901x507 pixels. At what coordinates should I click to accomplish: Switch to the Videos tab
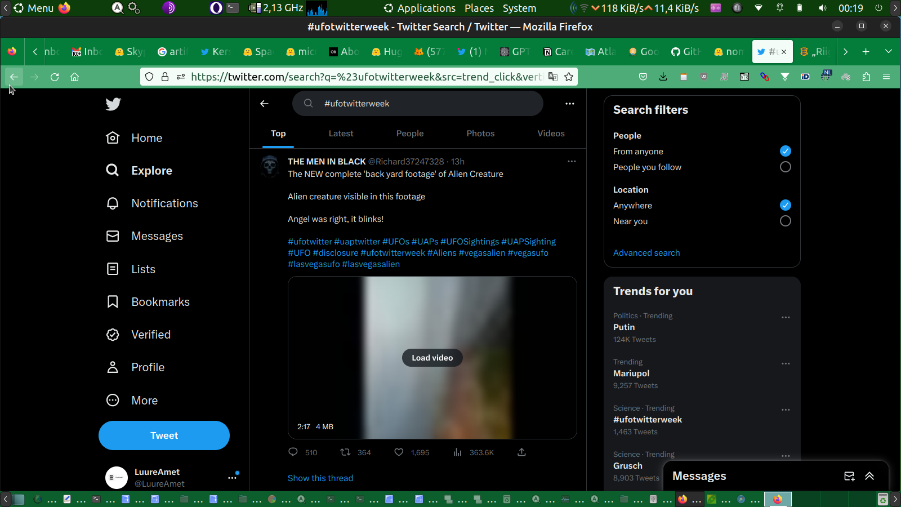tap(551, 134)
